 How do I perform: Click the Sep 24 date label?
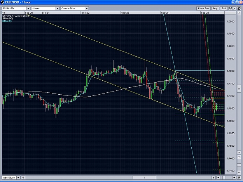[x=165, y=13]
